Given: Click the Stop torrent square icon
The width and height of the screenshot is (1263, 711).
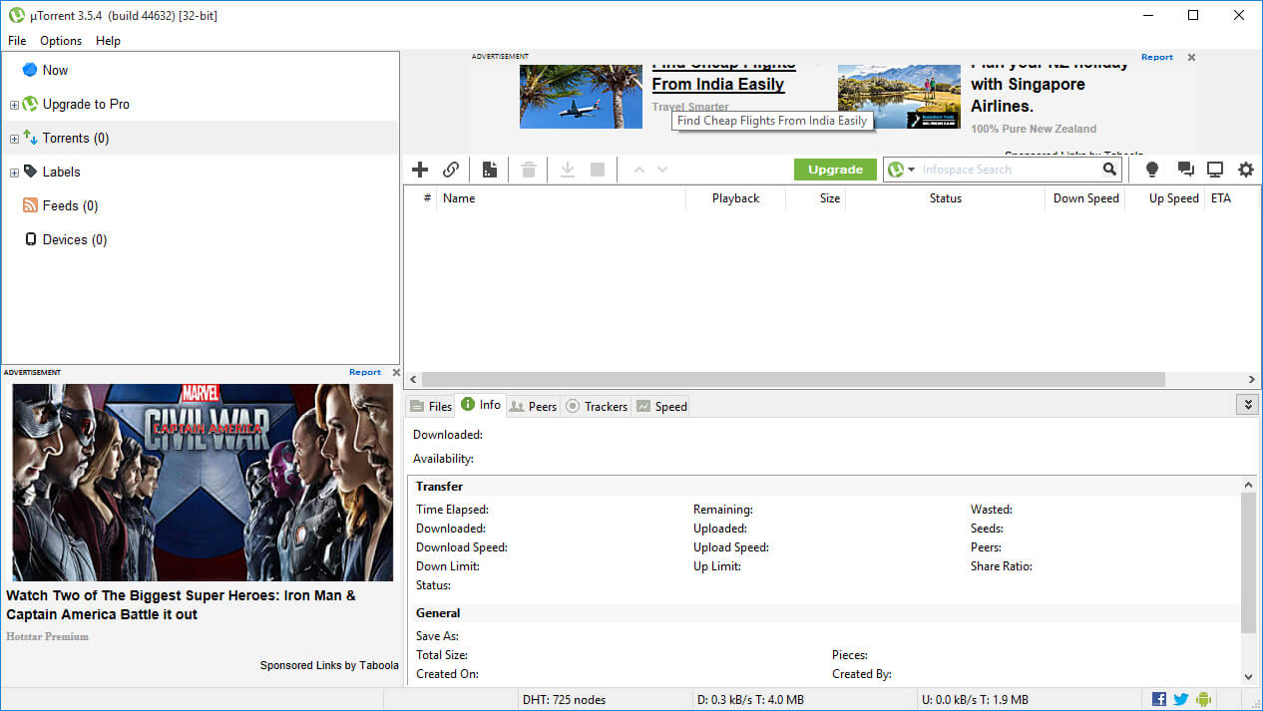Looking at the screenshot, I should tap(598, 170).
